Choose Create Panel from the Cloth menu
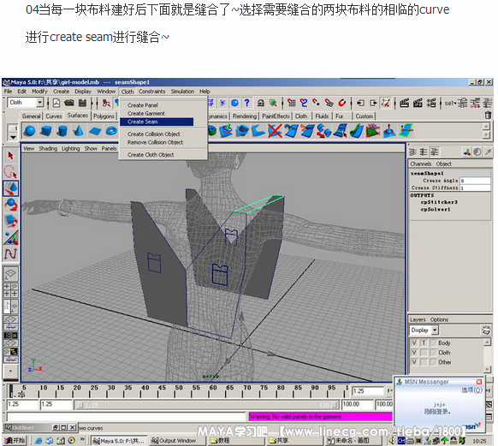 143,105
